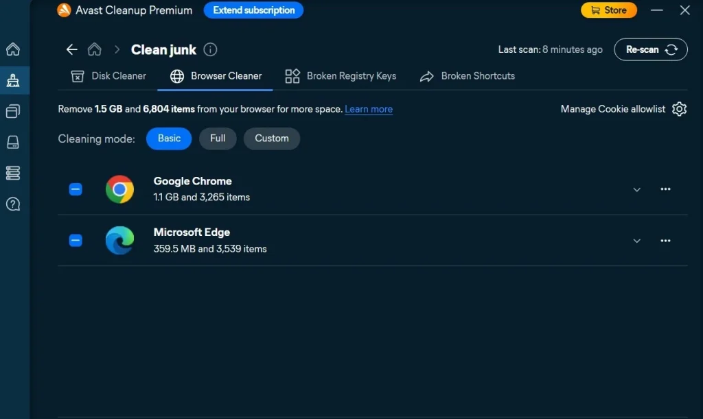
Task: Switch to the Browser Cleaner tab
Action: pyautogui.click(x=216, y=76)
